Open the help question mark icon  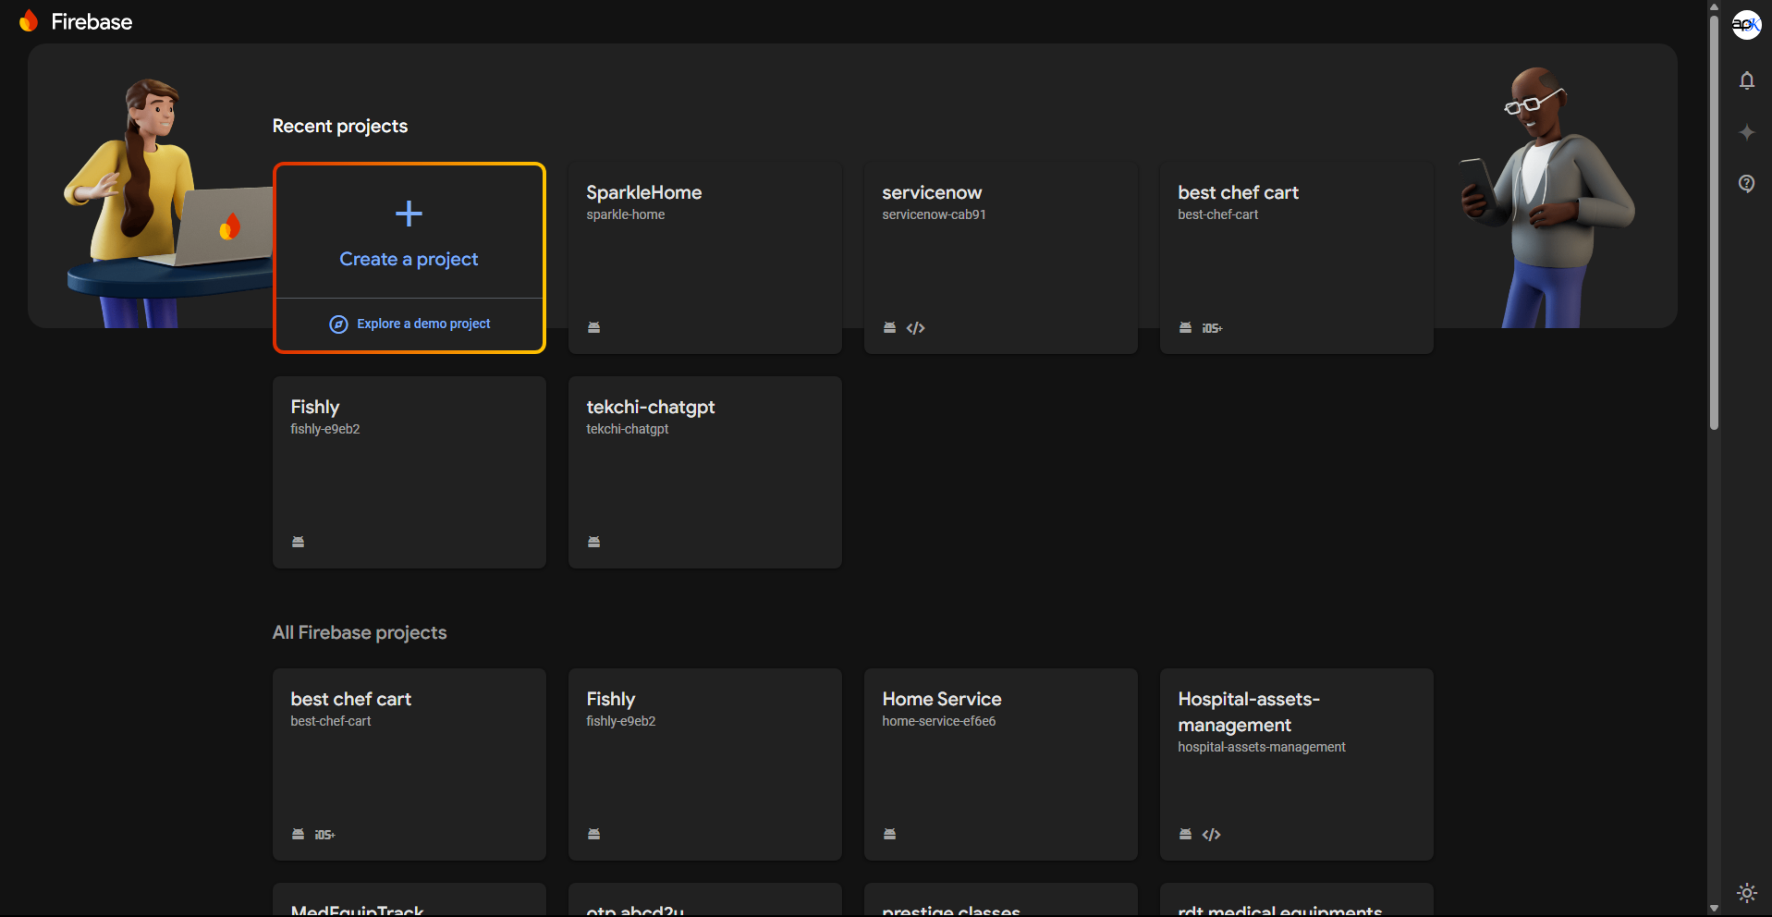pyautogui.click(x=1746, y=183)
